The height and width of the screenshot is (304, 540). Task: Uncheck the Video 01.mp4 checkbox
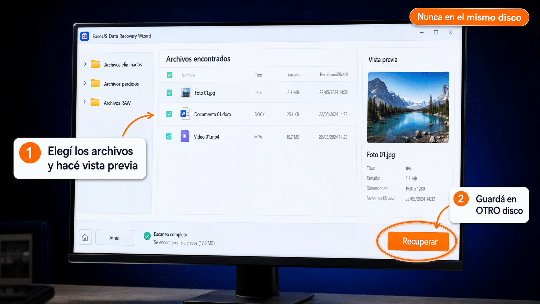pos(169,136)
